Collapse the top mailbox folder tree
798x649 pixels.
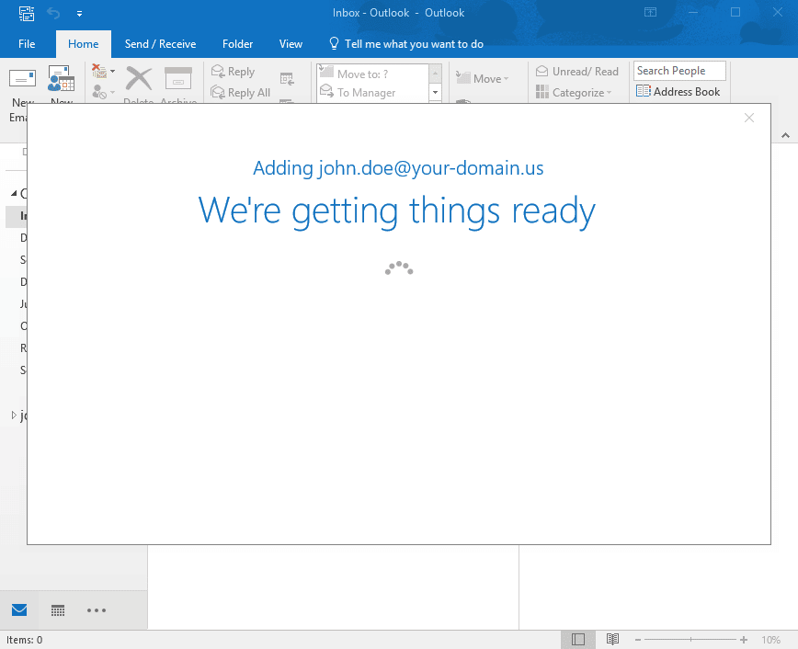pos(14,193)
